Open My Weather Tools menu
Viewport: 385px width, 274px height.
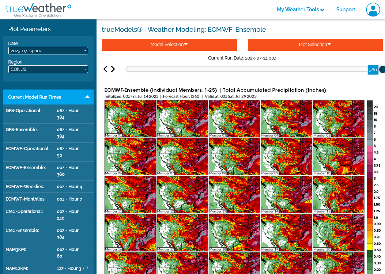301,9
